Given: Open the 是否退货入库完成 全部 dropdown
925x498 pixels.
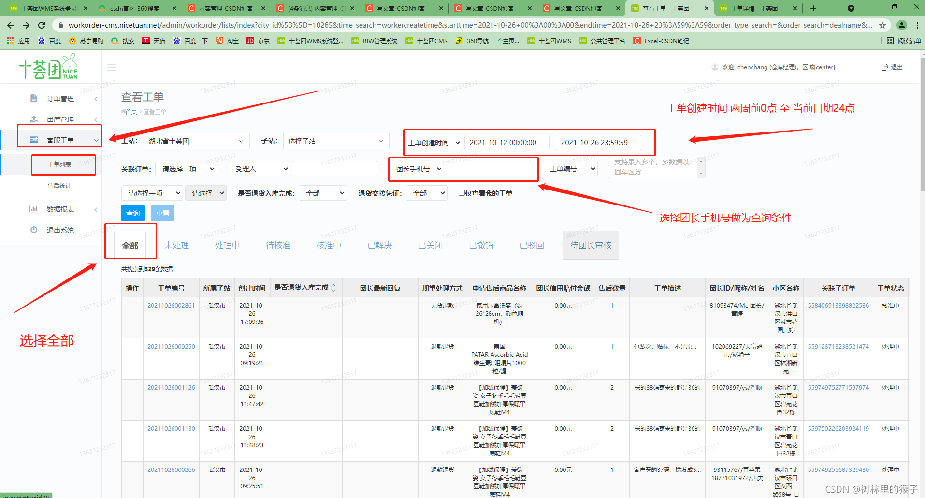Looking at the screenshot, I should tap(323, 193).
